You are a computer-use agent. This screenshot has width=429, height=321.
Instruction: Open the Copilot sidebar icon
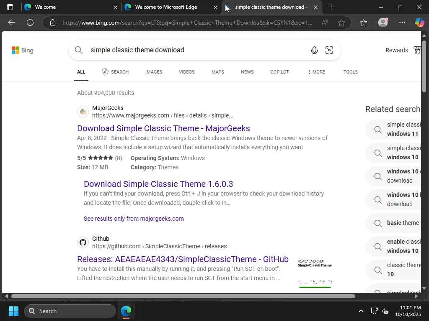click(419, 23)
